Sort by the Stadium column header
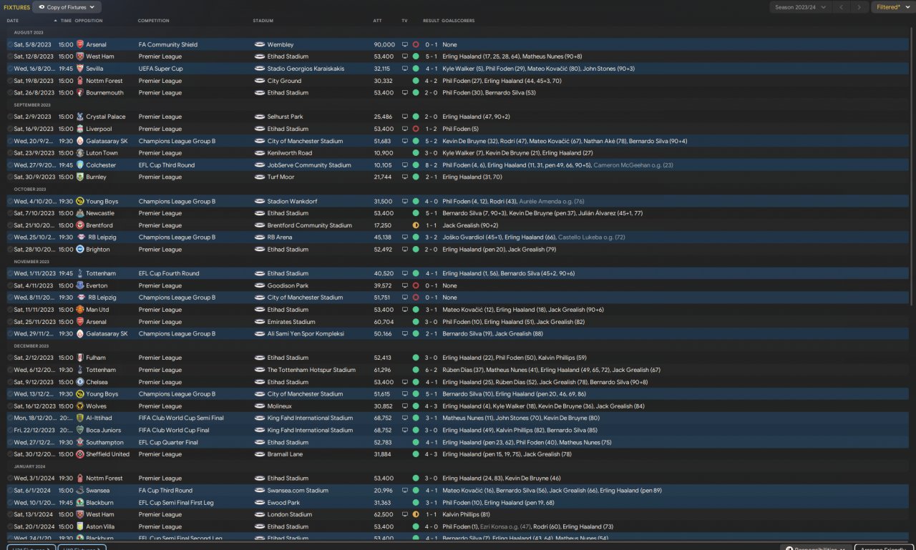Screen dimensions: 916x550 263,21
